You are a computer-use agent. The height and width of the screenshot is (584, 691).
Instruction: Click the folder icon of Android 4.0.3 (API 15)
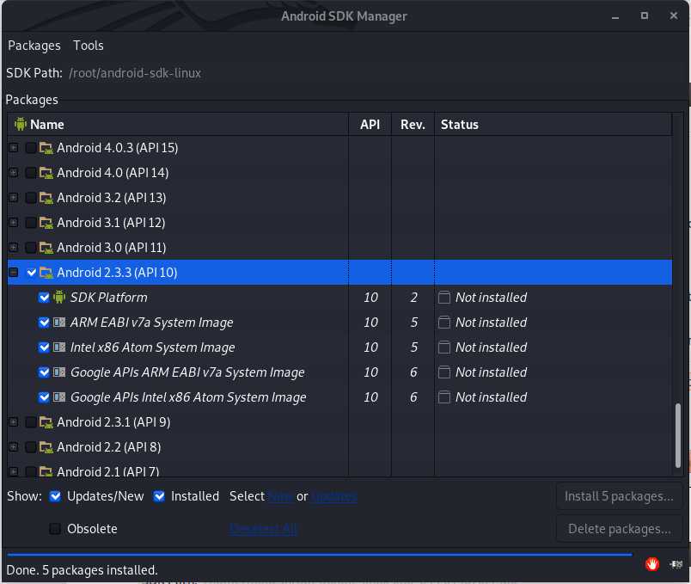[x=46, y=148]
